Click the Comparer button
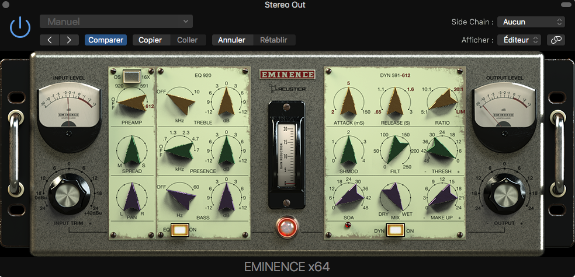575x277 pixels. click(106, 40)
